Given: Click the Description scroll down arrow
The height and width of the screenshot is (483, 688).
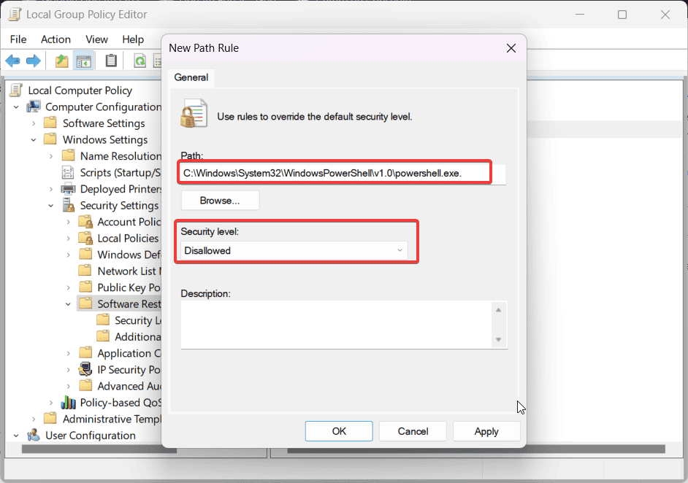Looking at the screenshot, I should (x=498, y=340).
